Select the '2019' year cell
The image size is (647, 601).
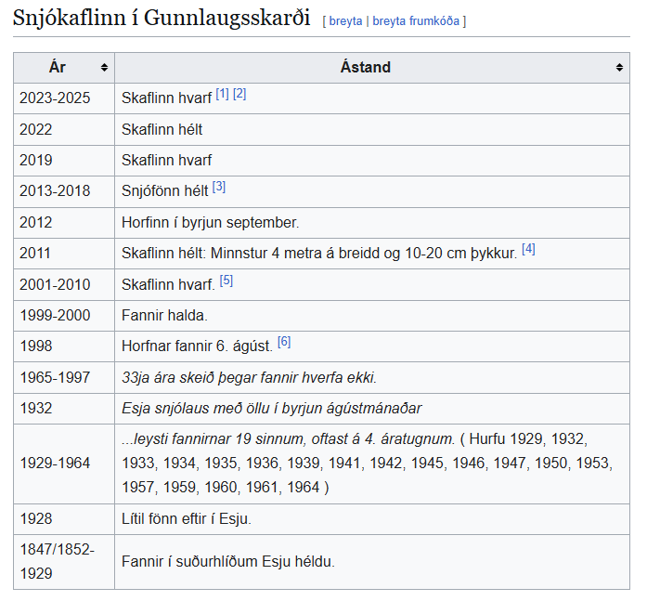tap(64, 160)
